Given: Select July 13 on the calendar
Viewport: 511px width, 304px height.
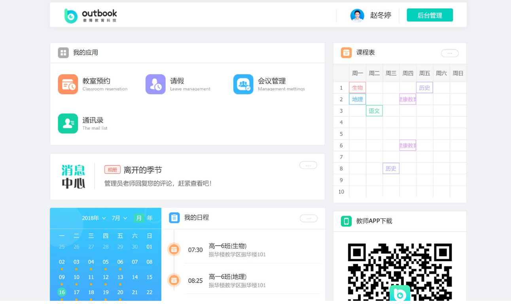Looking at the screenshot, I should click(x=120, y=277).
